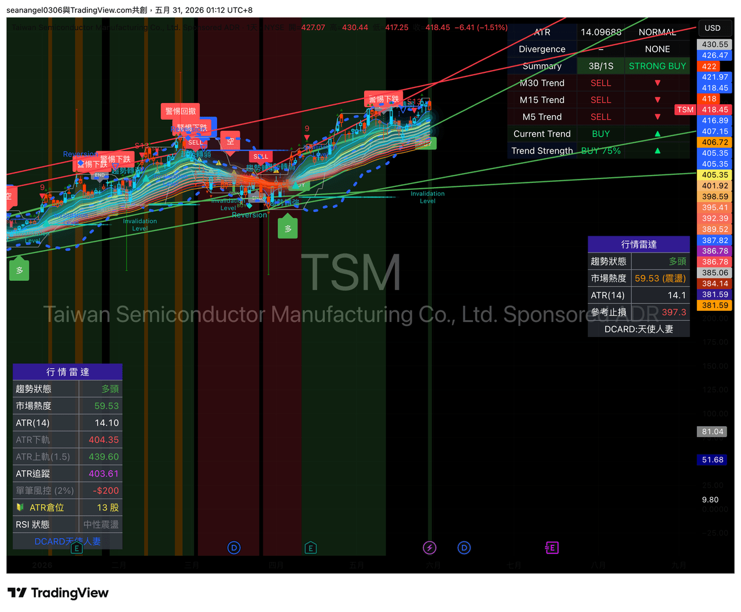Click the 參考止損 value 397.3
The width and height of the screenshot is (741, 612).
click(674, 312)
